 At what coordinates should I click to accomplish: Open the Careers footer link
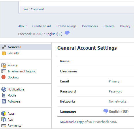[109, 26]
